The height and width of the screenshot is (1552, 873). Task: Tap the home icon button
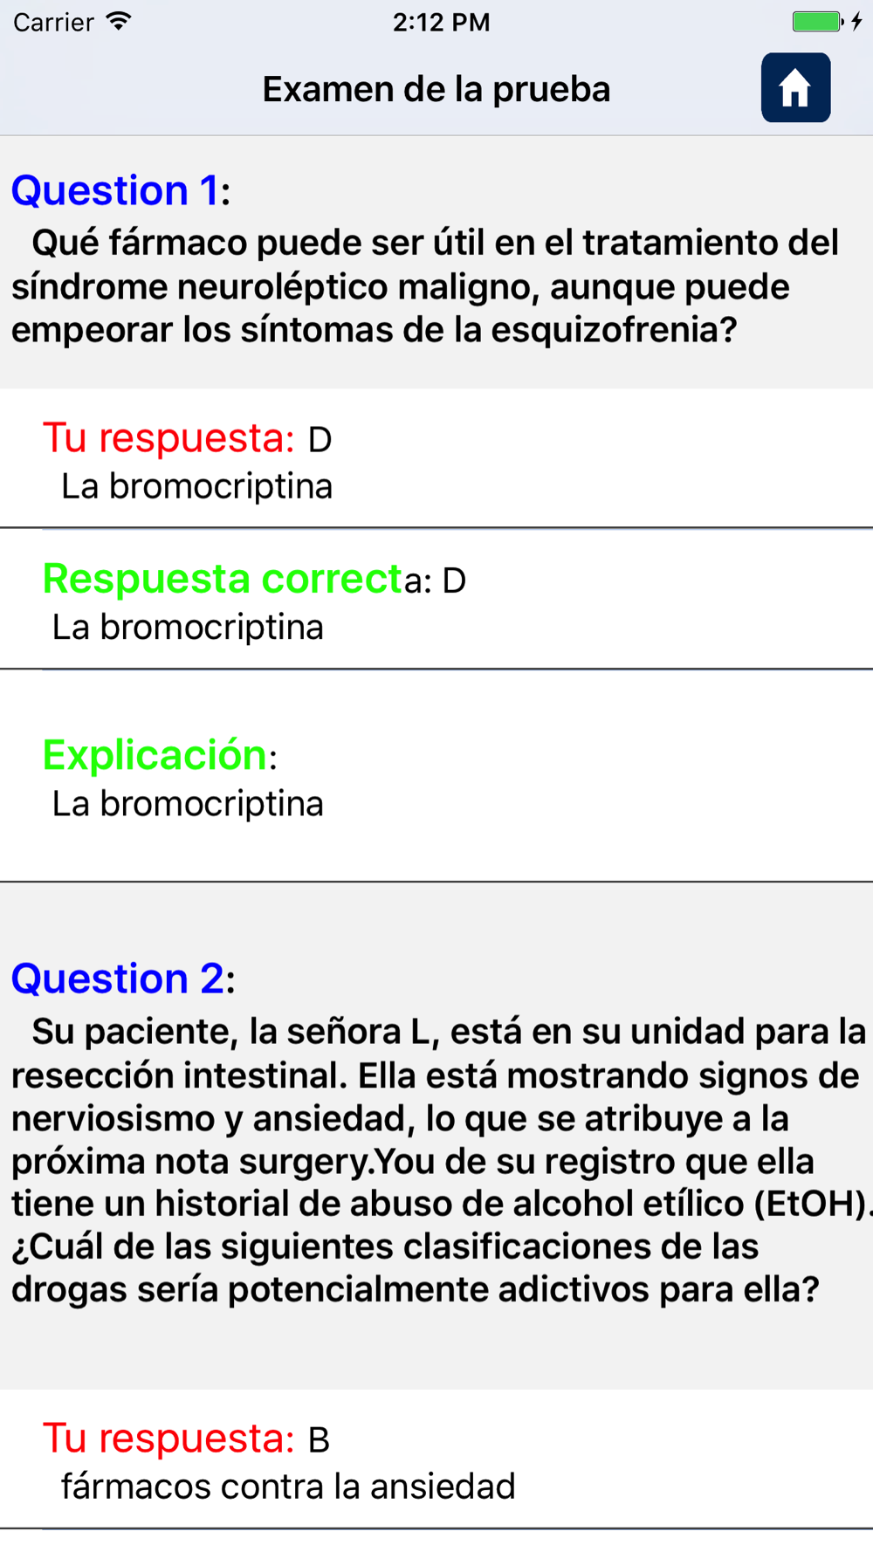(795, 87)
